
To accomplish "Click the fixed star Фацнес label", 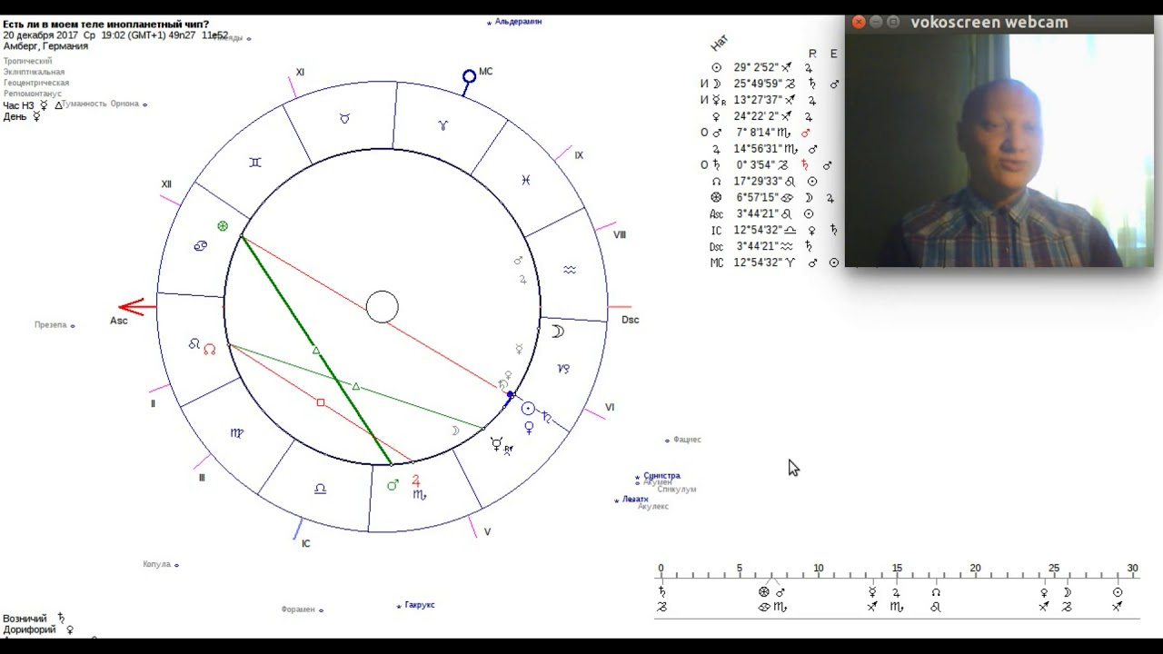I will tap(687, 440).
